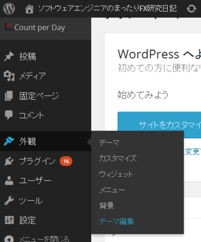Click the paintbrush icon for 外観
Screen dimensions: 201x242
coord(9,141)
